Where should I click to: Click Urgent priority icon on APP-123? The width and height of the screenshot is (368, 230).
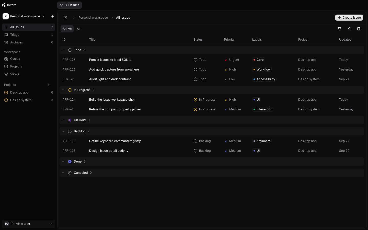point(226,60)
